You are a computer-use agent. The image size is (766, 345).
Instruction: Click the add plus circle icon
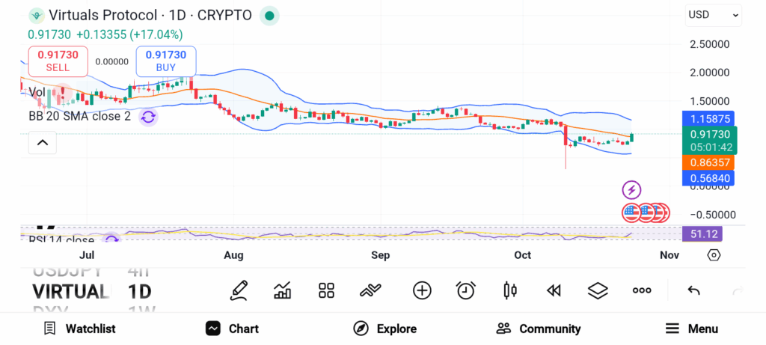(x=422, y=290)
